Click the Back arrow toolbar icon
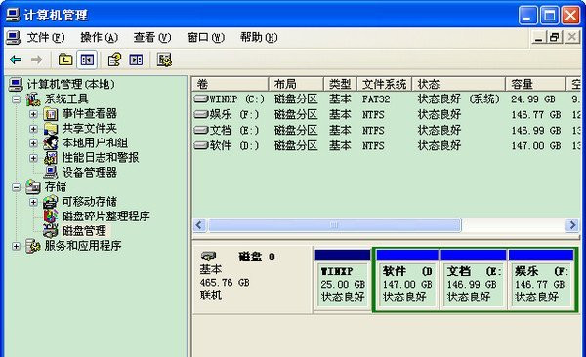Image resolution: width=586 pixels, height=357 pixels. click(16, 59)
